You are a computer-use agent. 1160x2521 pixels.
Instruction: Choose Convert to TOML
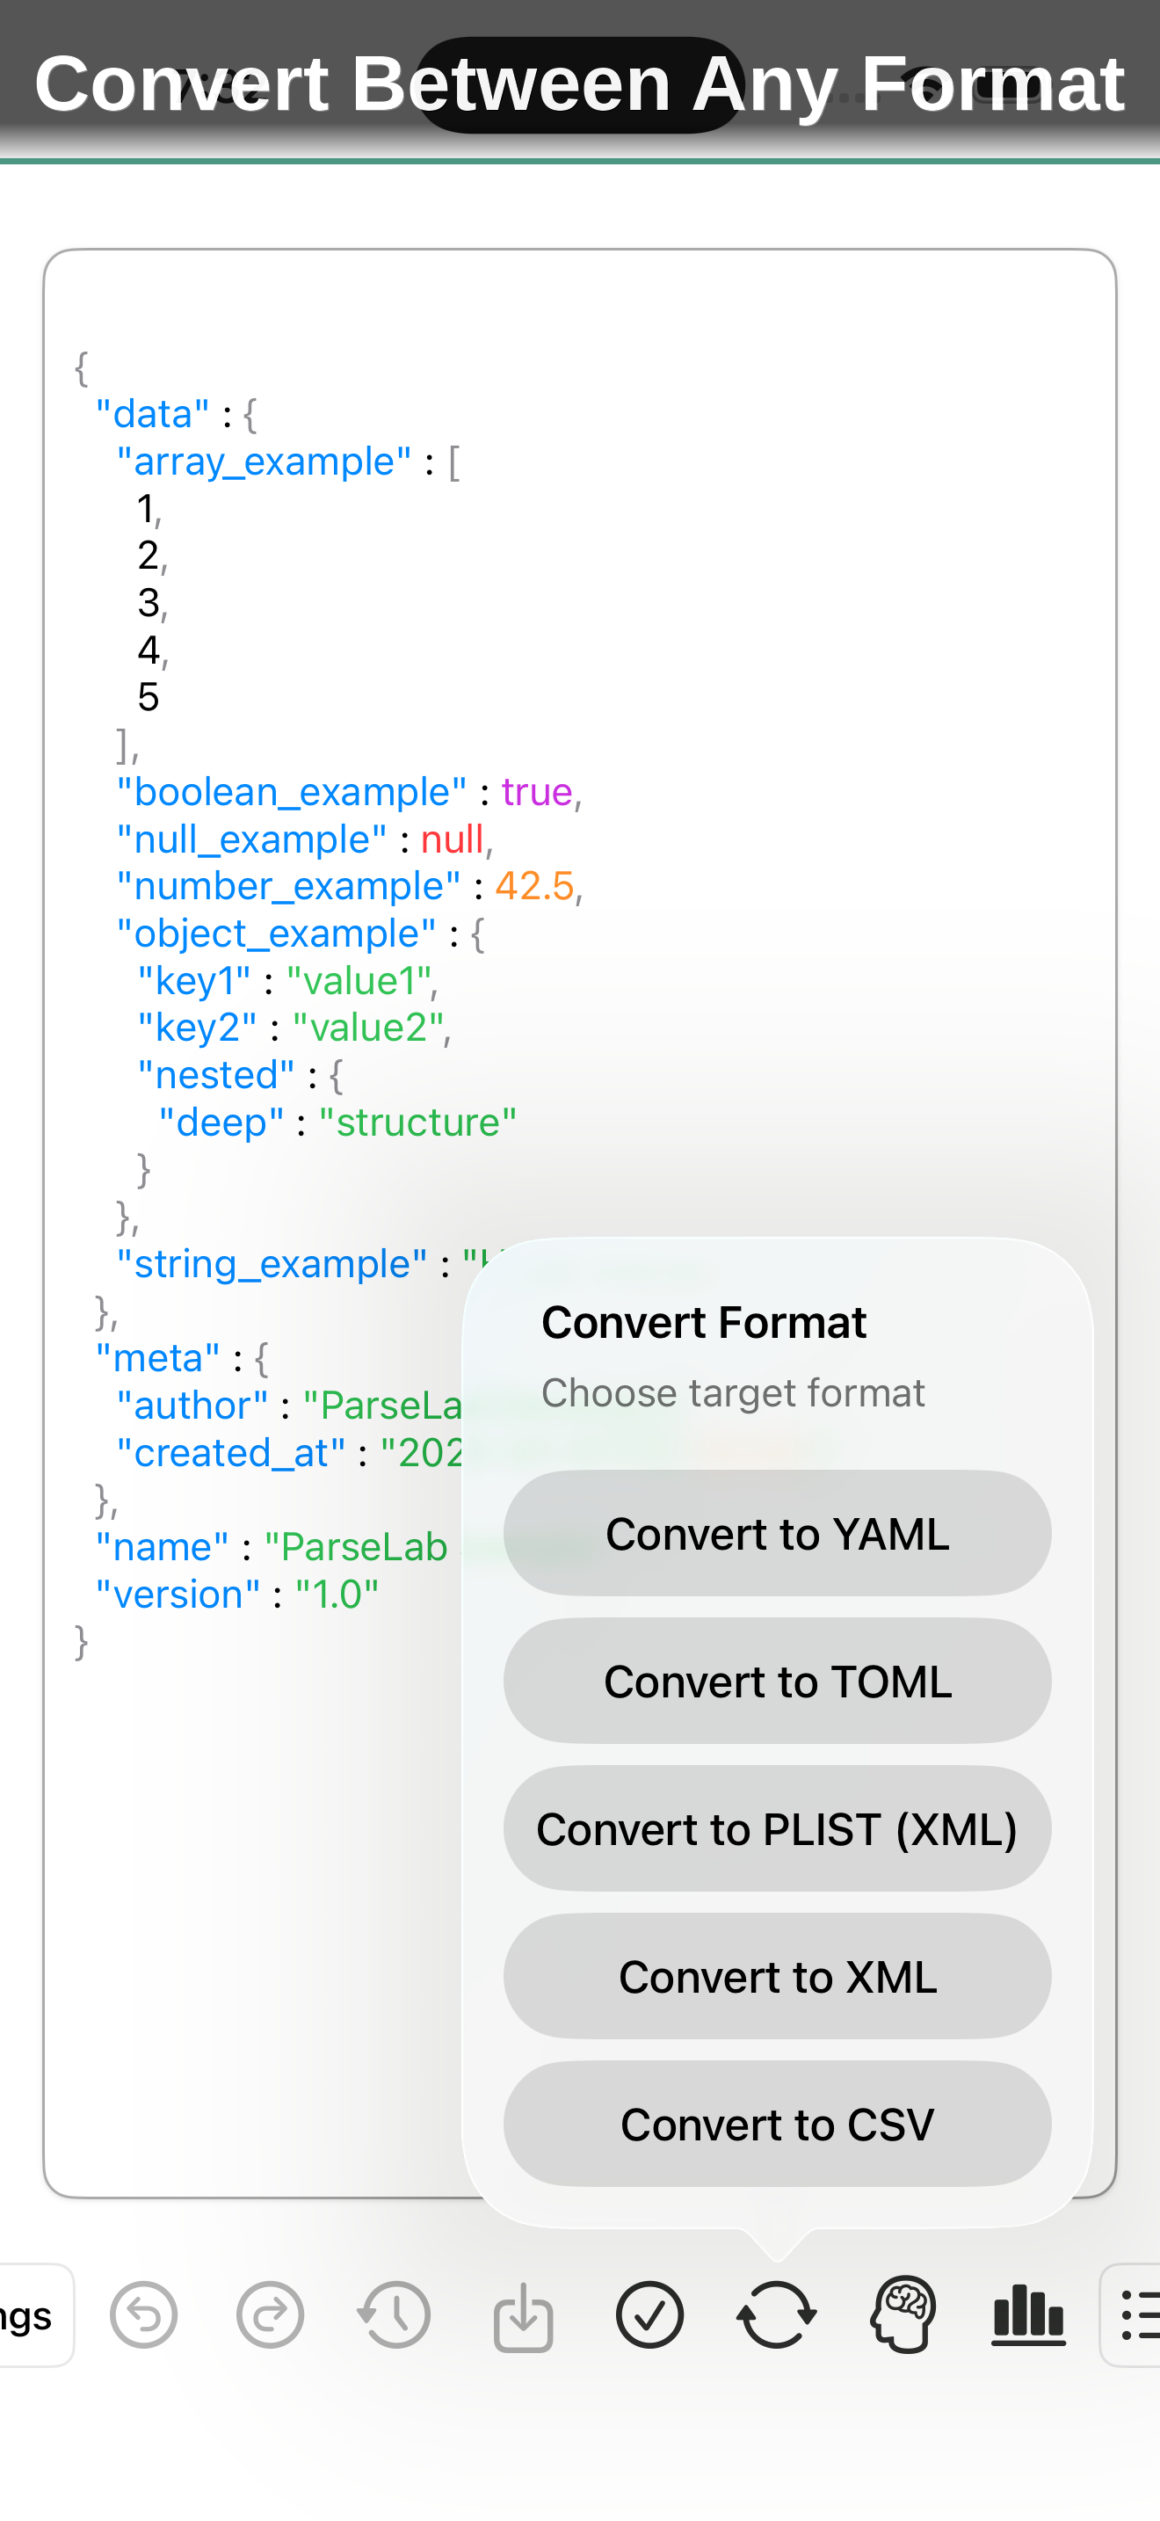pos(777,1682)
